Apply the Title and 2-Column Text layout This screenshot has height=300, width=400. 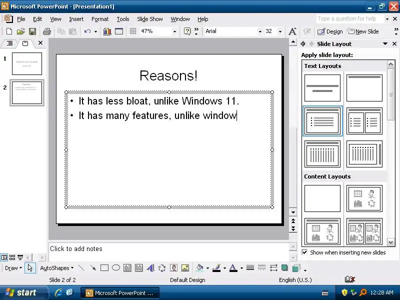pos(364,121)
